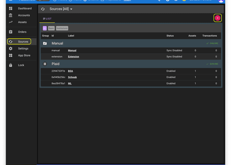Open the App Store widgets icon

[x=11, y=55]
